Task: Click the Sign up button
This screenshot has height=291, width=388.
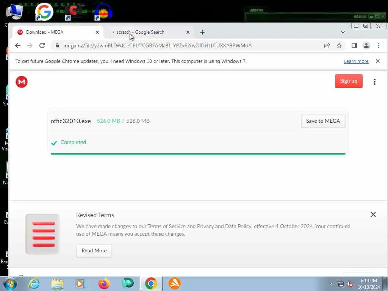Action: coord(349,81)
